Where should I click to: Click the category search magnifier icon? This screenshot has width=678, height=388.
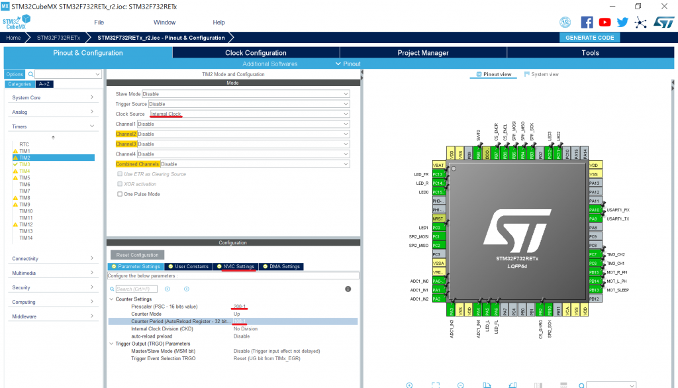(30, 74)
